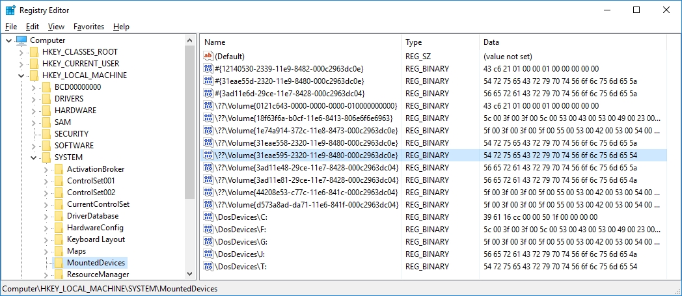Select value \??\Volume{44208e53-c77c-11e6-841c-000c2963dc04}
The width and height of the screenshot is (682, 296).
tap(307, 192)
